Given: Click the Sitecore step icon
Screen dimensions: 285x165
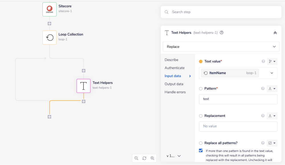Looking at the screenshot, I should pos(50,9).
